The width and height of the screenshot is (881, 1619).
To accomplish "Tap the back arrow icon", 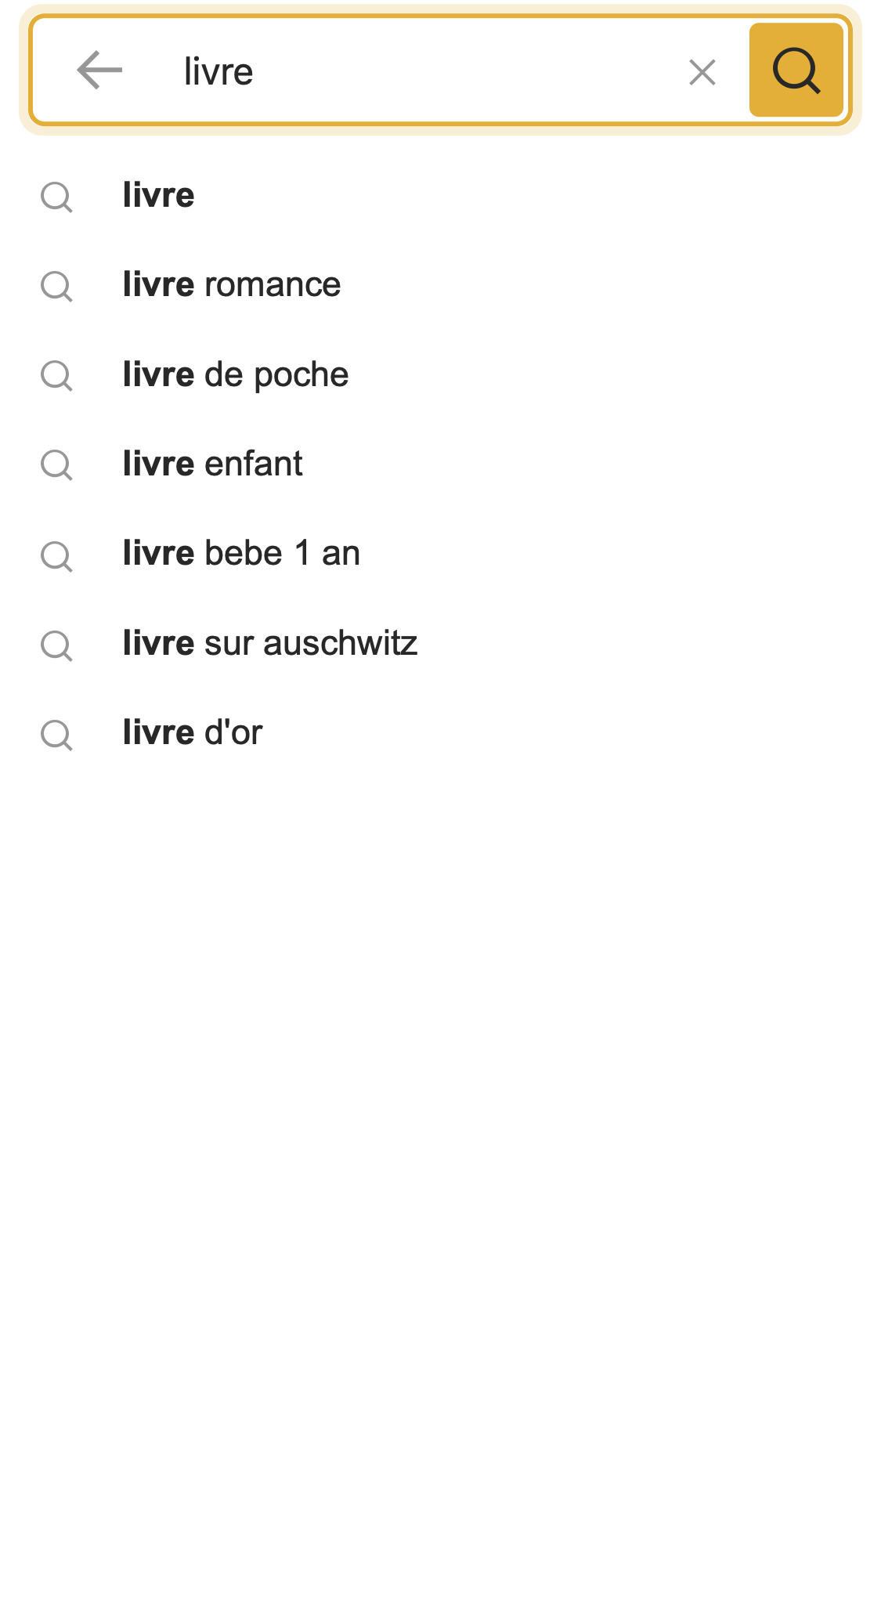I will click(x=99, y=70).
